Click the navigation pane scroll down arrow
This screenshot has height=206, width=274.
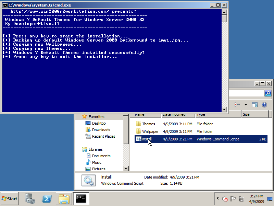point(126,169)
